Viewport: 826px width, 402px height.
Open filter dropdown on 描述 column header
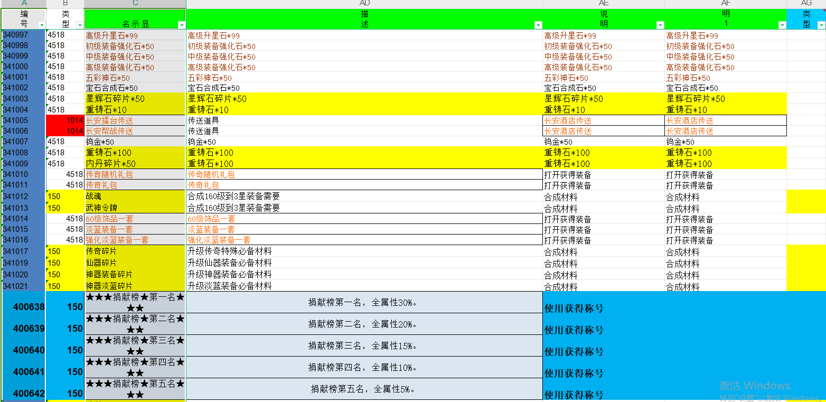[538, 25]
